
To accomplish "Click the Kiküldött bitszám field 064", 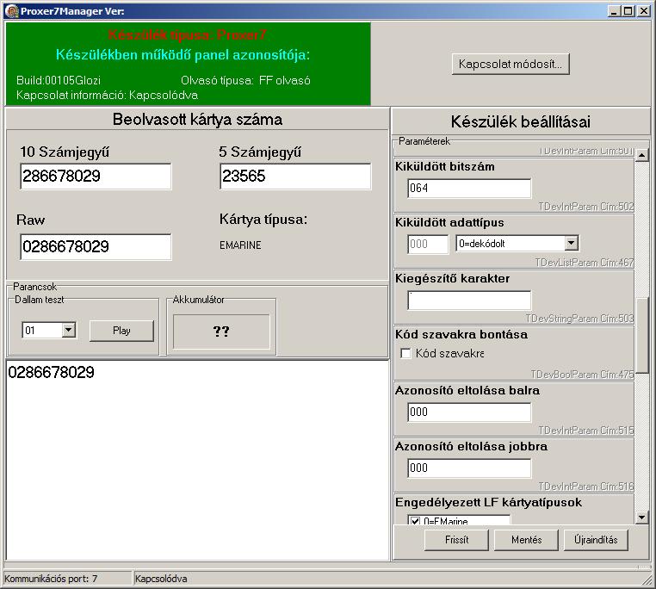I will point(469,188).
